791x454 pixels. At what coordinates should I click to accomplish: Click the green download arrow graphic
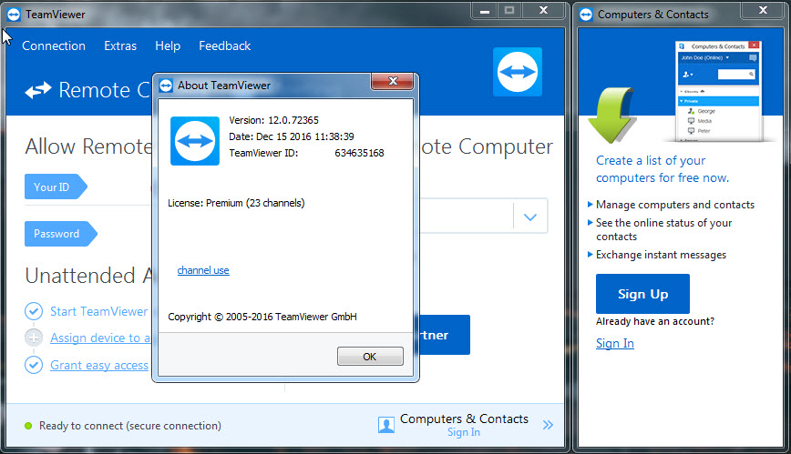pyautogui.click(x=611, y=116)
